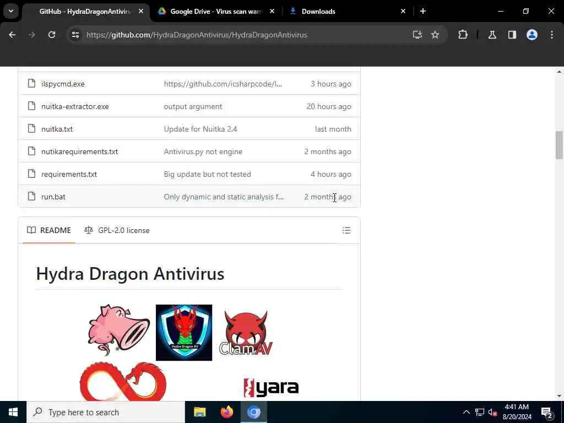Viewport: 564px width, 423px height.
Task: View site information icon in address bar
Action: 75,35
